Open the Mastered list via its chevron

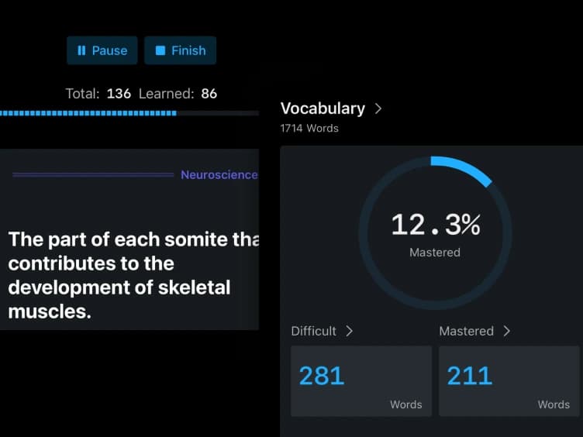pos(507,331)
